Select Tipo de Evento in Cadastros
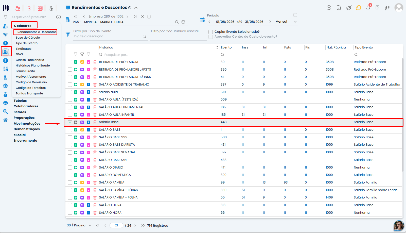406x233 pixels. (27, 43)
